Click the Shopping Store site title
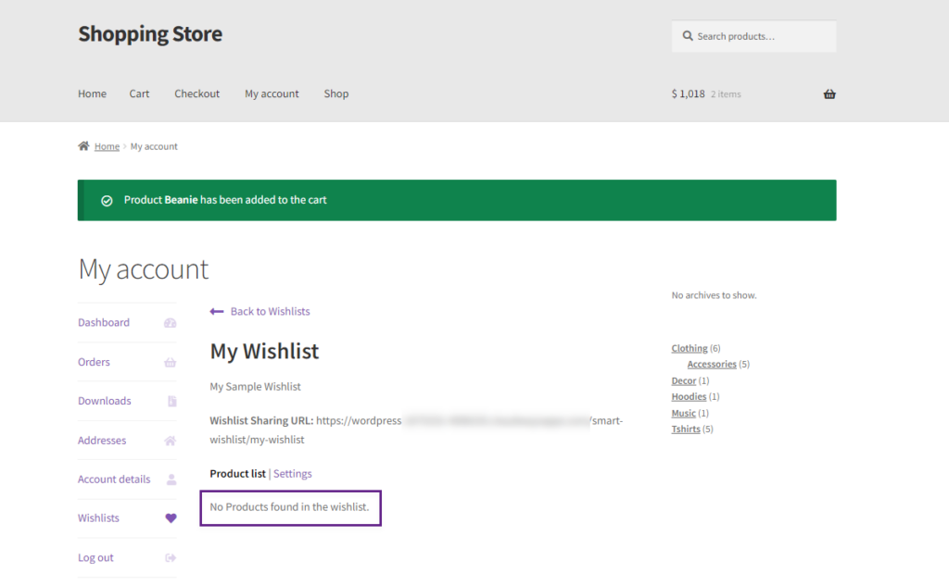 tap(150, 34)
